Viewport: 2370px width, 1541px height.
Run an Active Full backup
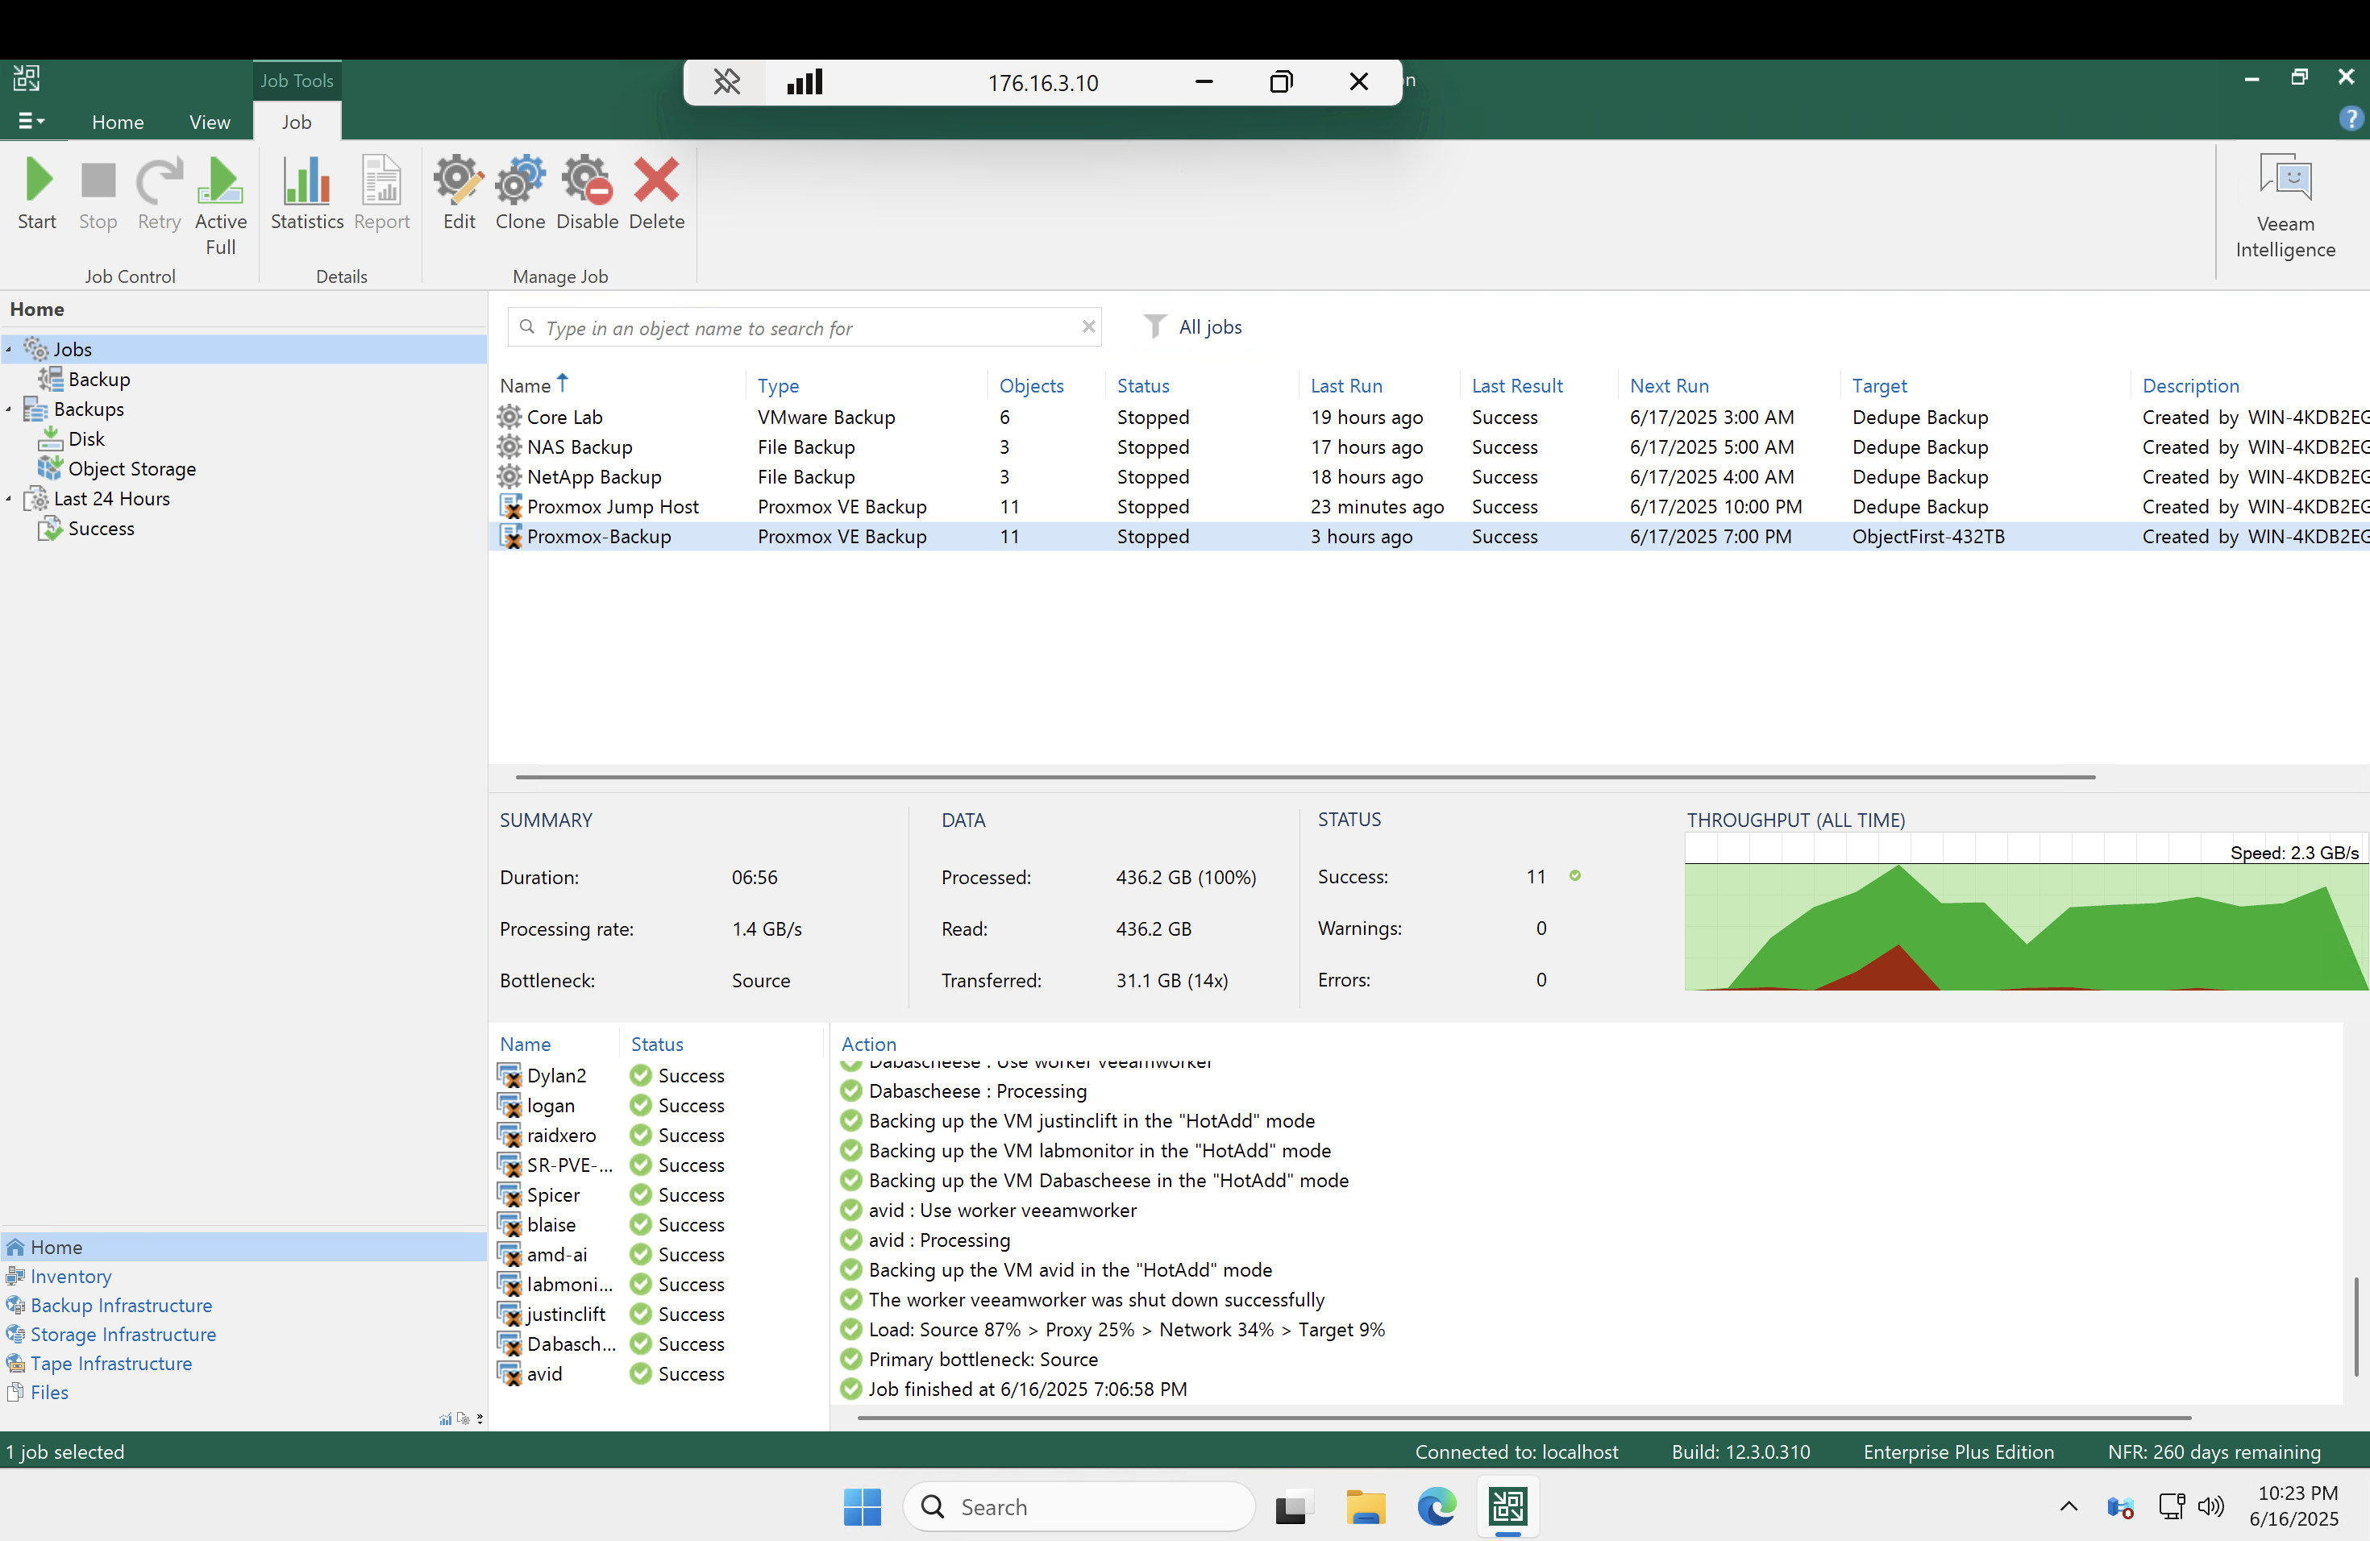click(220, 206)
